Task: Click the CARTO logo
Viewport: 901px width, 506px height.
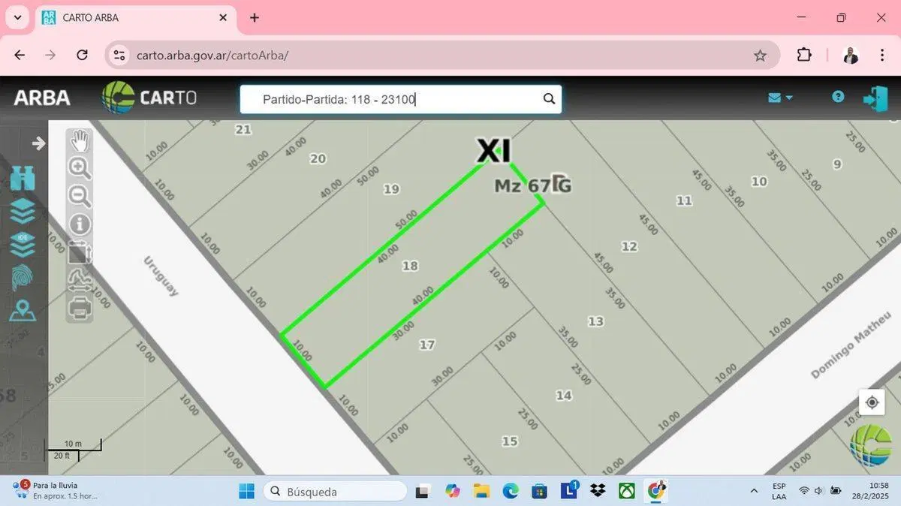Action: click(149, 97)
